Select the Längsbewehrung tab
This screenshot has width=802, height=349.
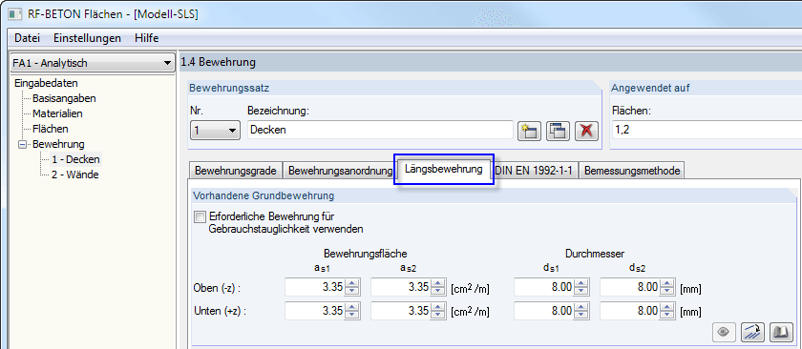[x=443, y=169]
